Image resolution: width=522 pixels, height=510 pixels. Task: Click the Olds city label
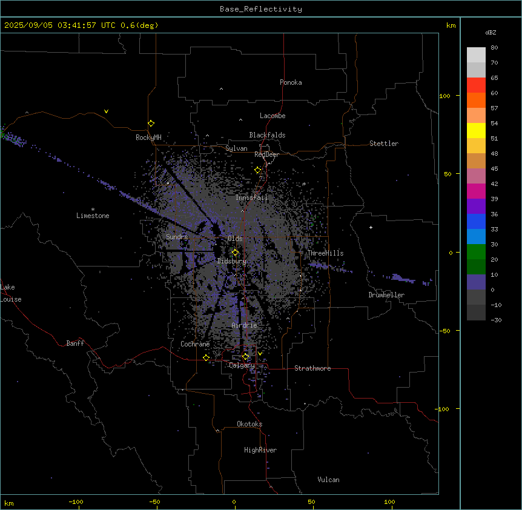tap(235, 239)
